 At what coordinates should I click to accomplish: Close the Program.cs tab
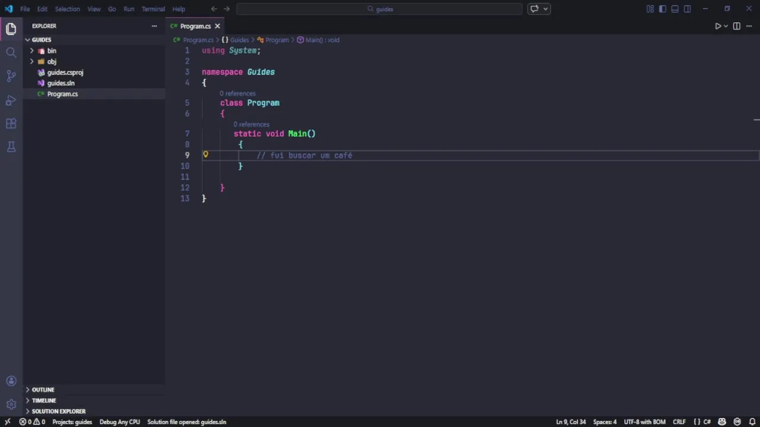coord(217,26)
